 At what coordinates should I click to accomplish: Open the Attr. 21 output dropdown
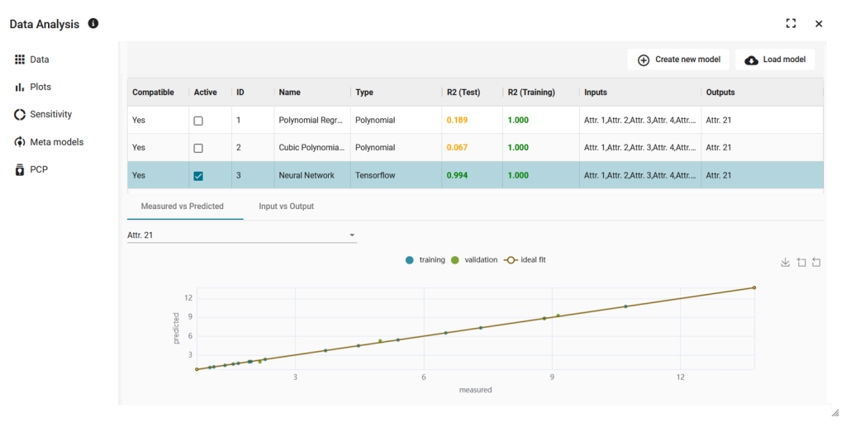point(242,235)
